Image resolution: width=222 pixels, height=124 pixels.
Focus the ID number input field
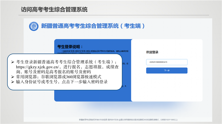coord(167,62)
